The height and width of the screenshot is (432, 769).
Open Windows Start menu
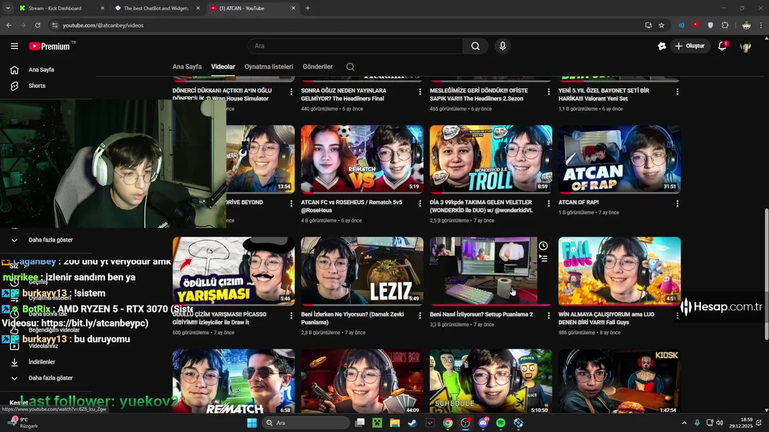tap(252, 423)
